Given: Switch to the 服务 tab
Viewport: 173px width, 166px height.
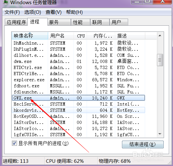Looking at the screenshot, I should 59,22.
